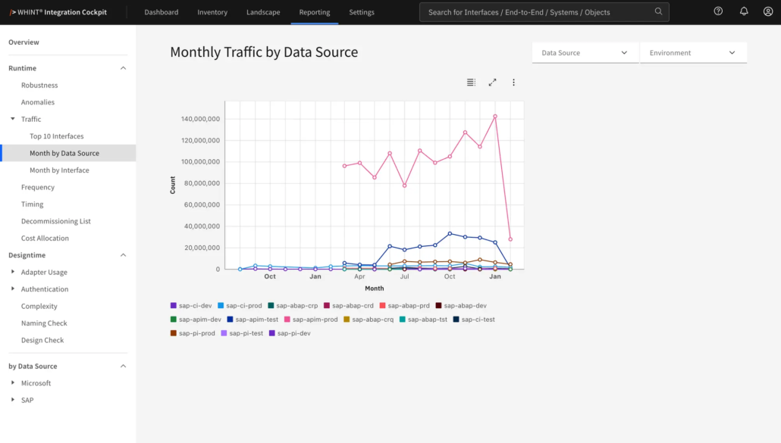
Task: Open the Decommissioning List page
Action: click(x=56, y=221)
